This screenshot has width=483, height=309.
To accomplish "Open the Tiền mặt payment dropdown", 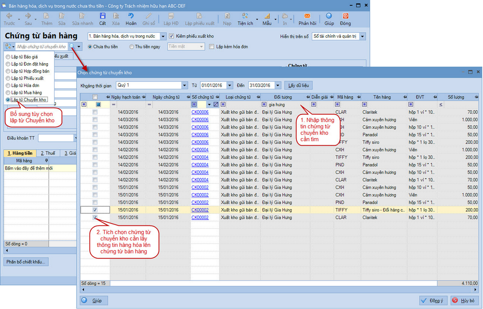I will click(202, 47).
